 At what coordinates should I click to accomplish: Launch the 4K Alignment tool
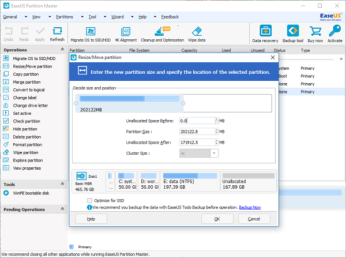pos(126,34)
